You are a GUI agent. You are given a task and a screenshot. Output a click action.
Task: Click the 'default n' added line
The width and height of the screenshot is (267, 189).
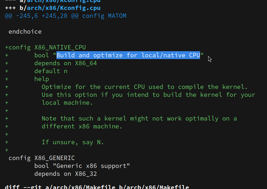click(51, 71)
